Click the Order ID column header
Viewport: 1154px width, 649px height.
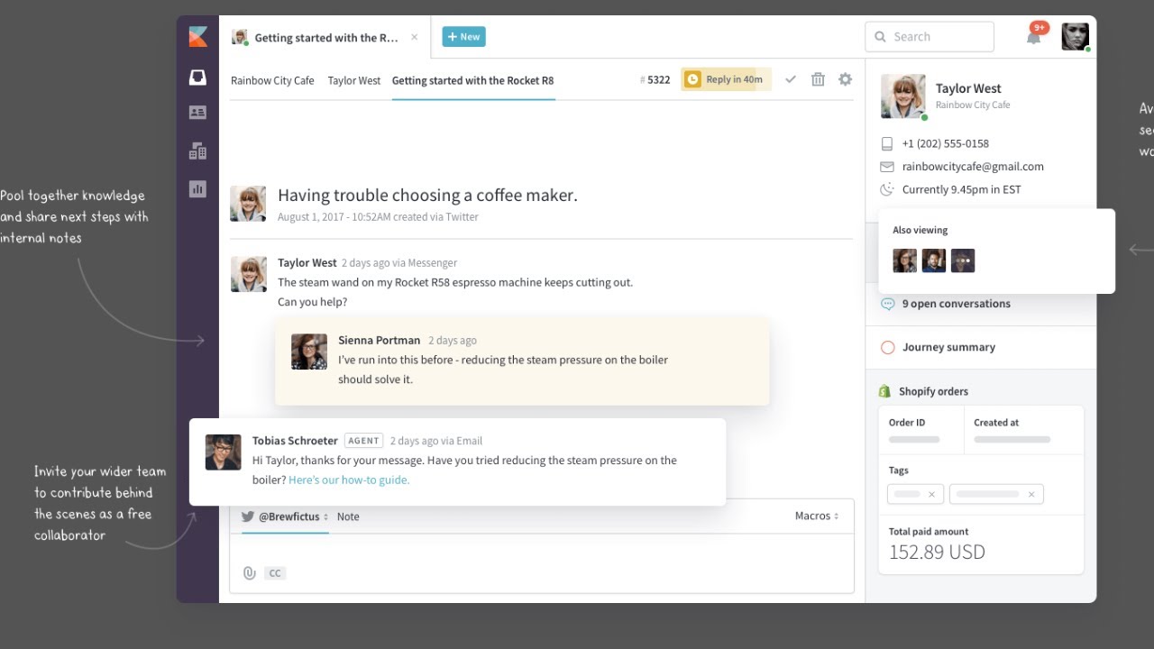(907, 423)
